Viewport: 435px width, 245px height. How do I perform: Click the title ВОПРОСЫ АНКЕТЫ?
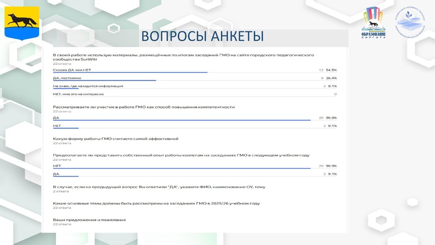[202, 36]
